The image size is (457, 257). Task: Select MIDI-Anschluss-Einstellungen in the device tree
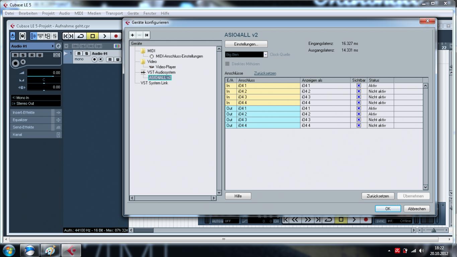pyautogui.click(x=179, y=56)
